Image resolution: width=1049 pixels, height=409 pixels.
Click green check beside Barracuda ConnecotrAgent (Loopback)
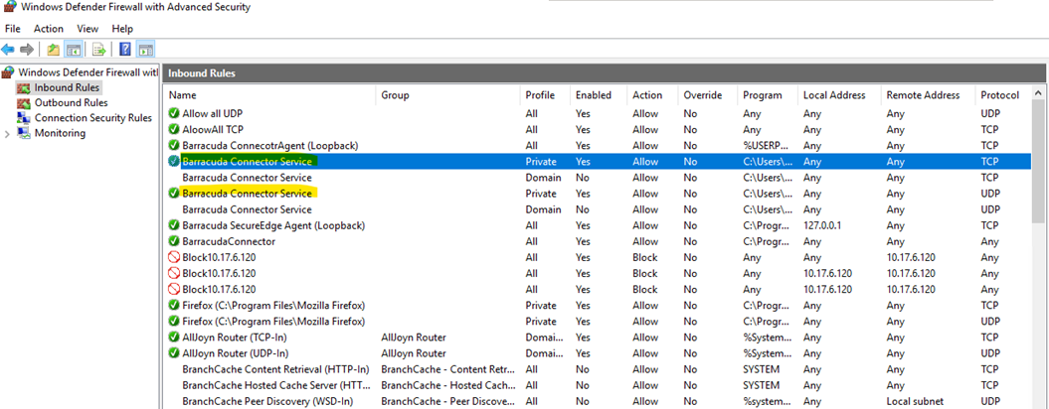tap(174, 145)
